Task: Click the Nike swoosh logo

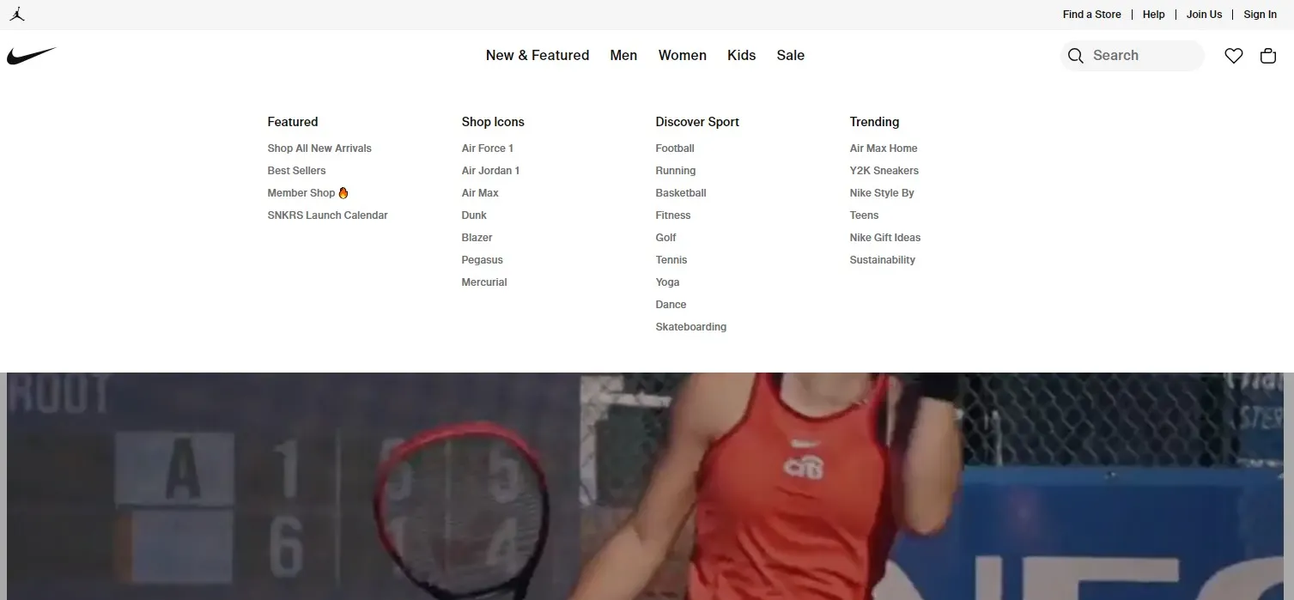Action: tap(31, 56)
